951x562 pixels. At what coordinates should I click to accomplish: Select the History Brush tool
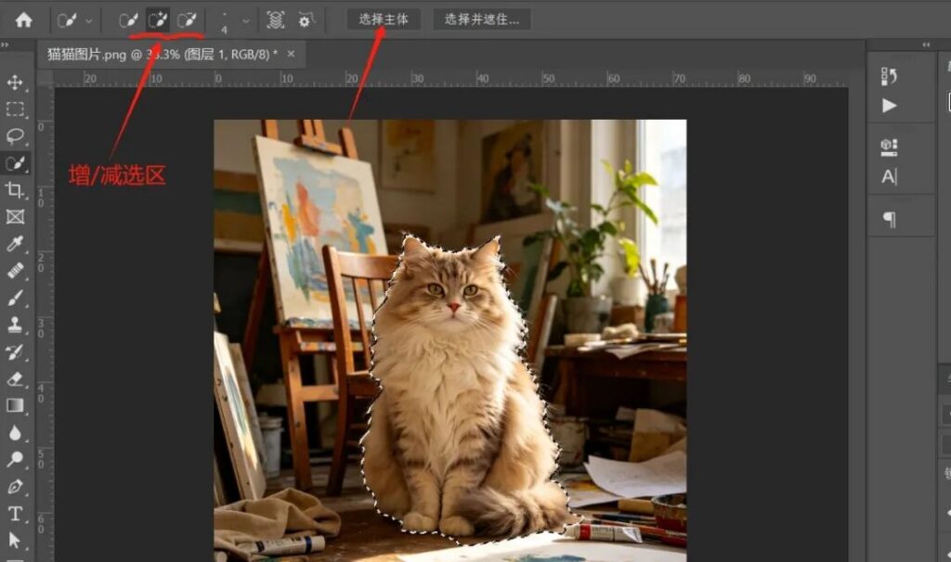(x=15, y=351)
